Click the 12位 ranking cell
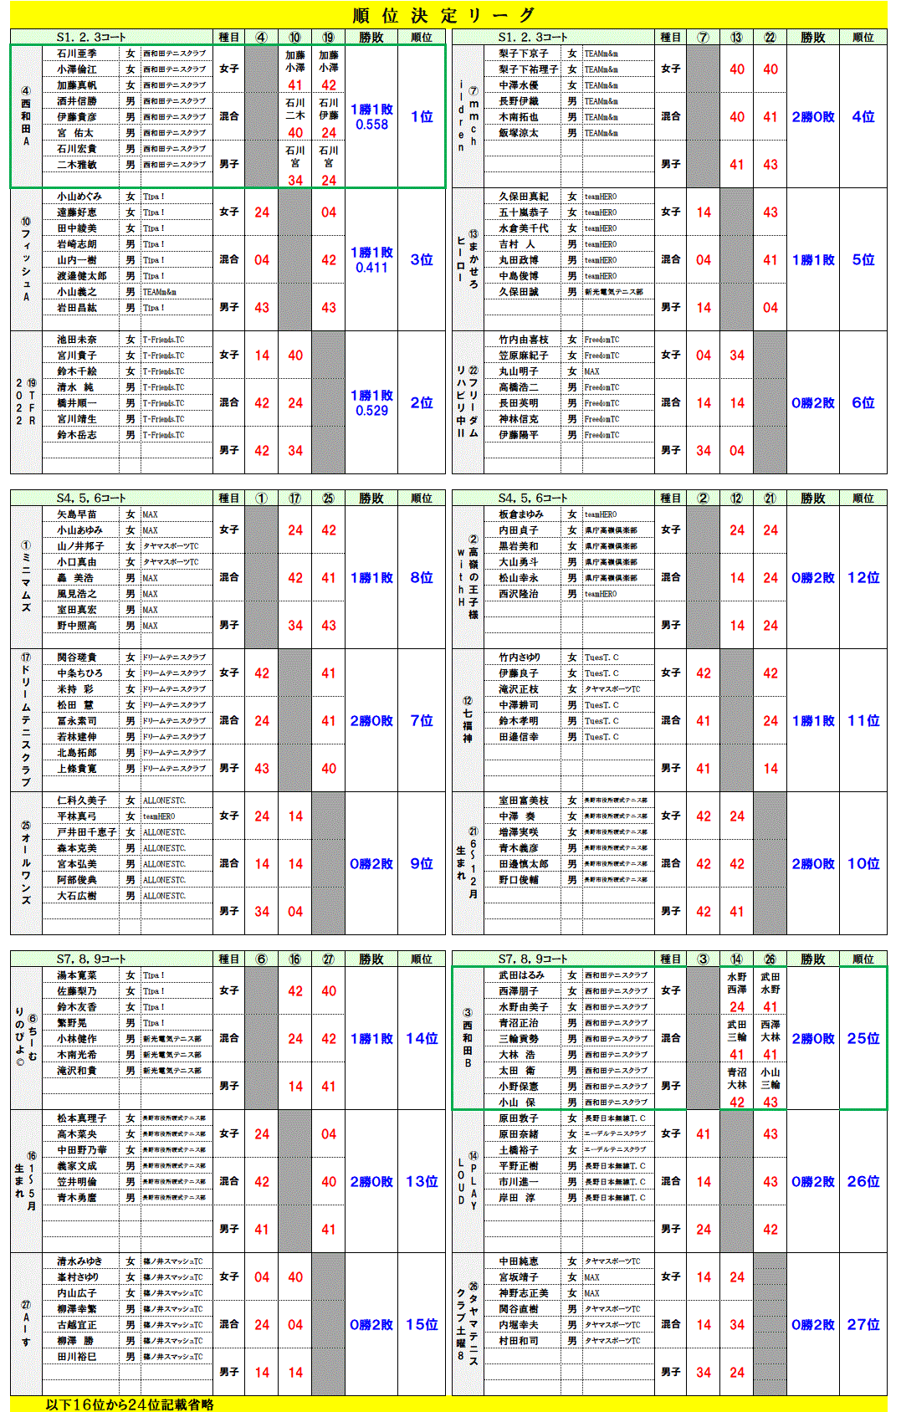901x1412 pixels. pos(863,577)
